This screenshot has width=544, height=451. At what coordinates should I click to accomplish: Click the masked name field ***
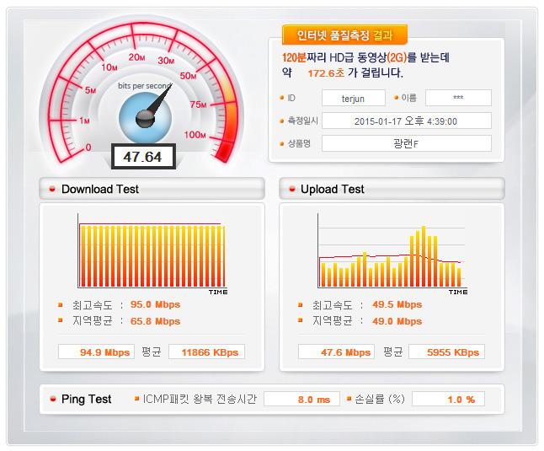click(x=458, y=98)
